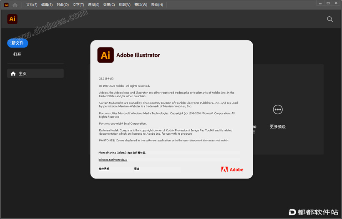The width and height of the screenshot is (342, 219).
Task: Click the 更多预设 ellipsis circle icon
Action: point(278,109)
